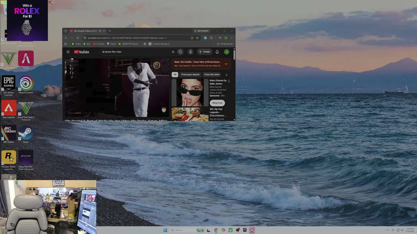This screenshot has width=417, height=234.
Task: Select the From the series chip
Action: pyautogui.click(x=212, y=74)
